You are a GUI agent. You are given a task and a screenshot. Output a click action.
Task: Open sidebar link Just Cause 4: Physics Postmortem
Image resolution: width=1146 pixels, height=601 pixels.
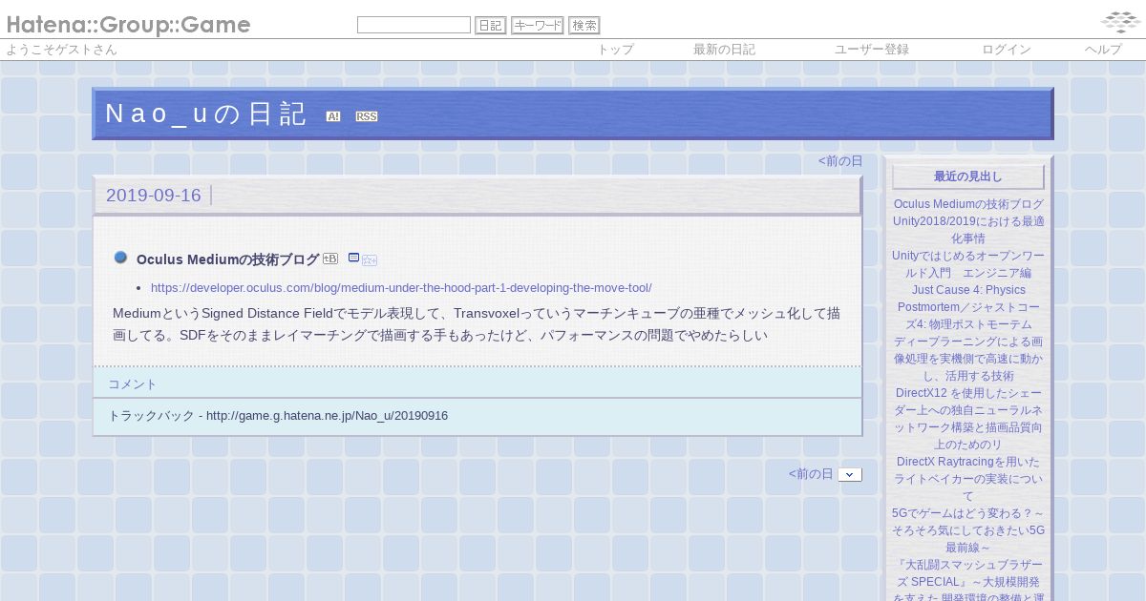coord(968,307)
